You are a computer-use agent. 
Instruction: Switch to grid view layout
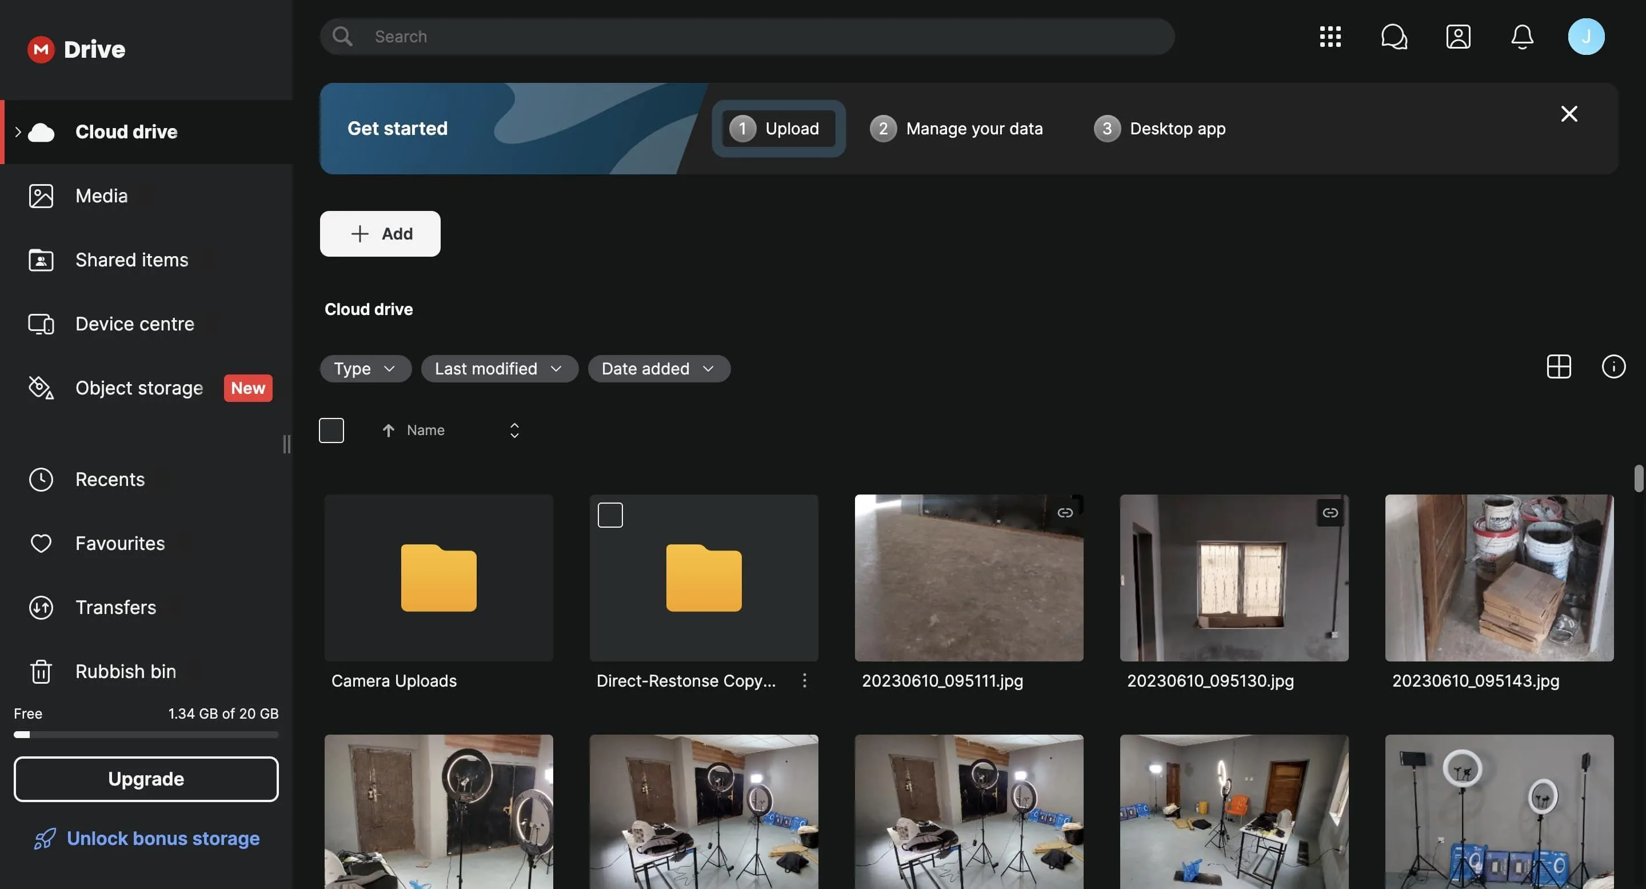click(1559, 366)
